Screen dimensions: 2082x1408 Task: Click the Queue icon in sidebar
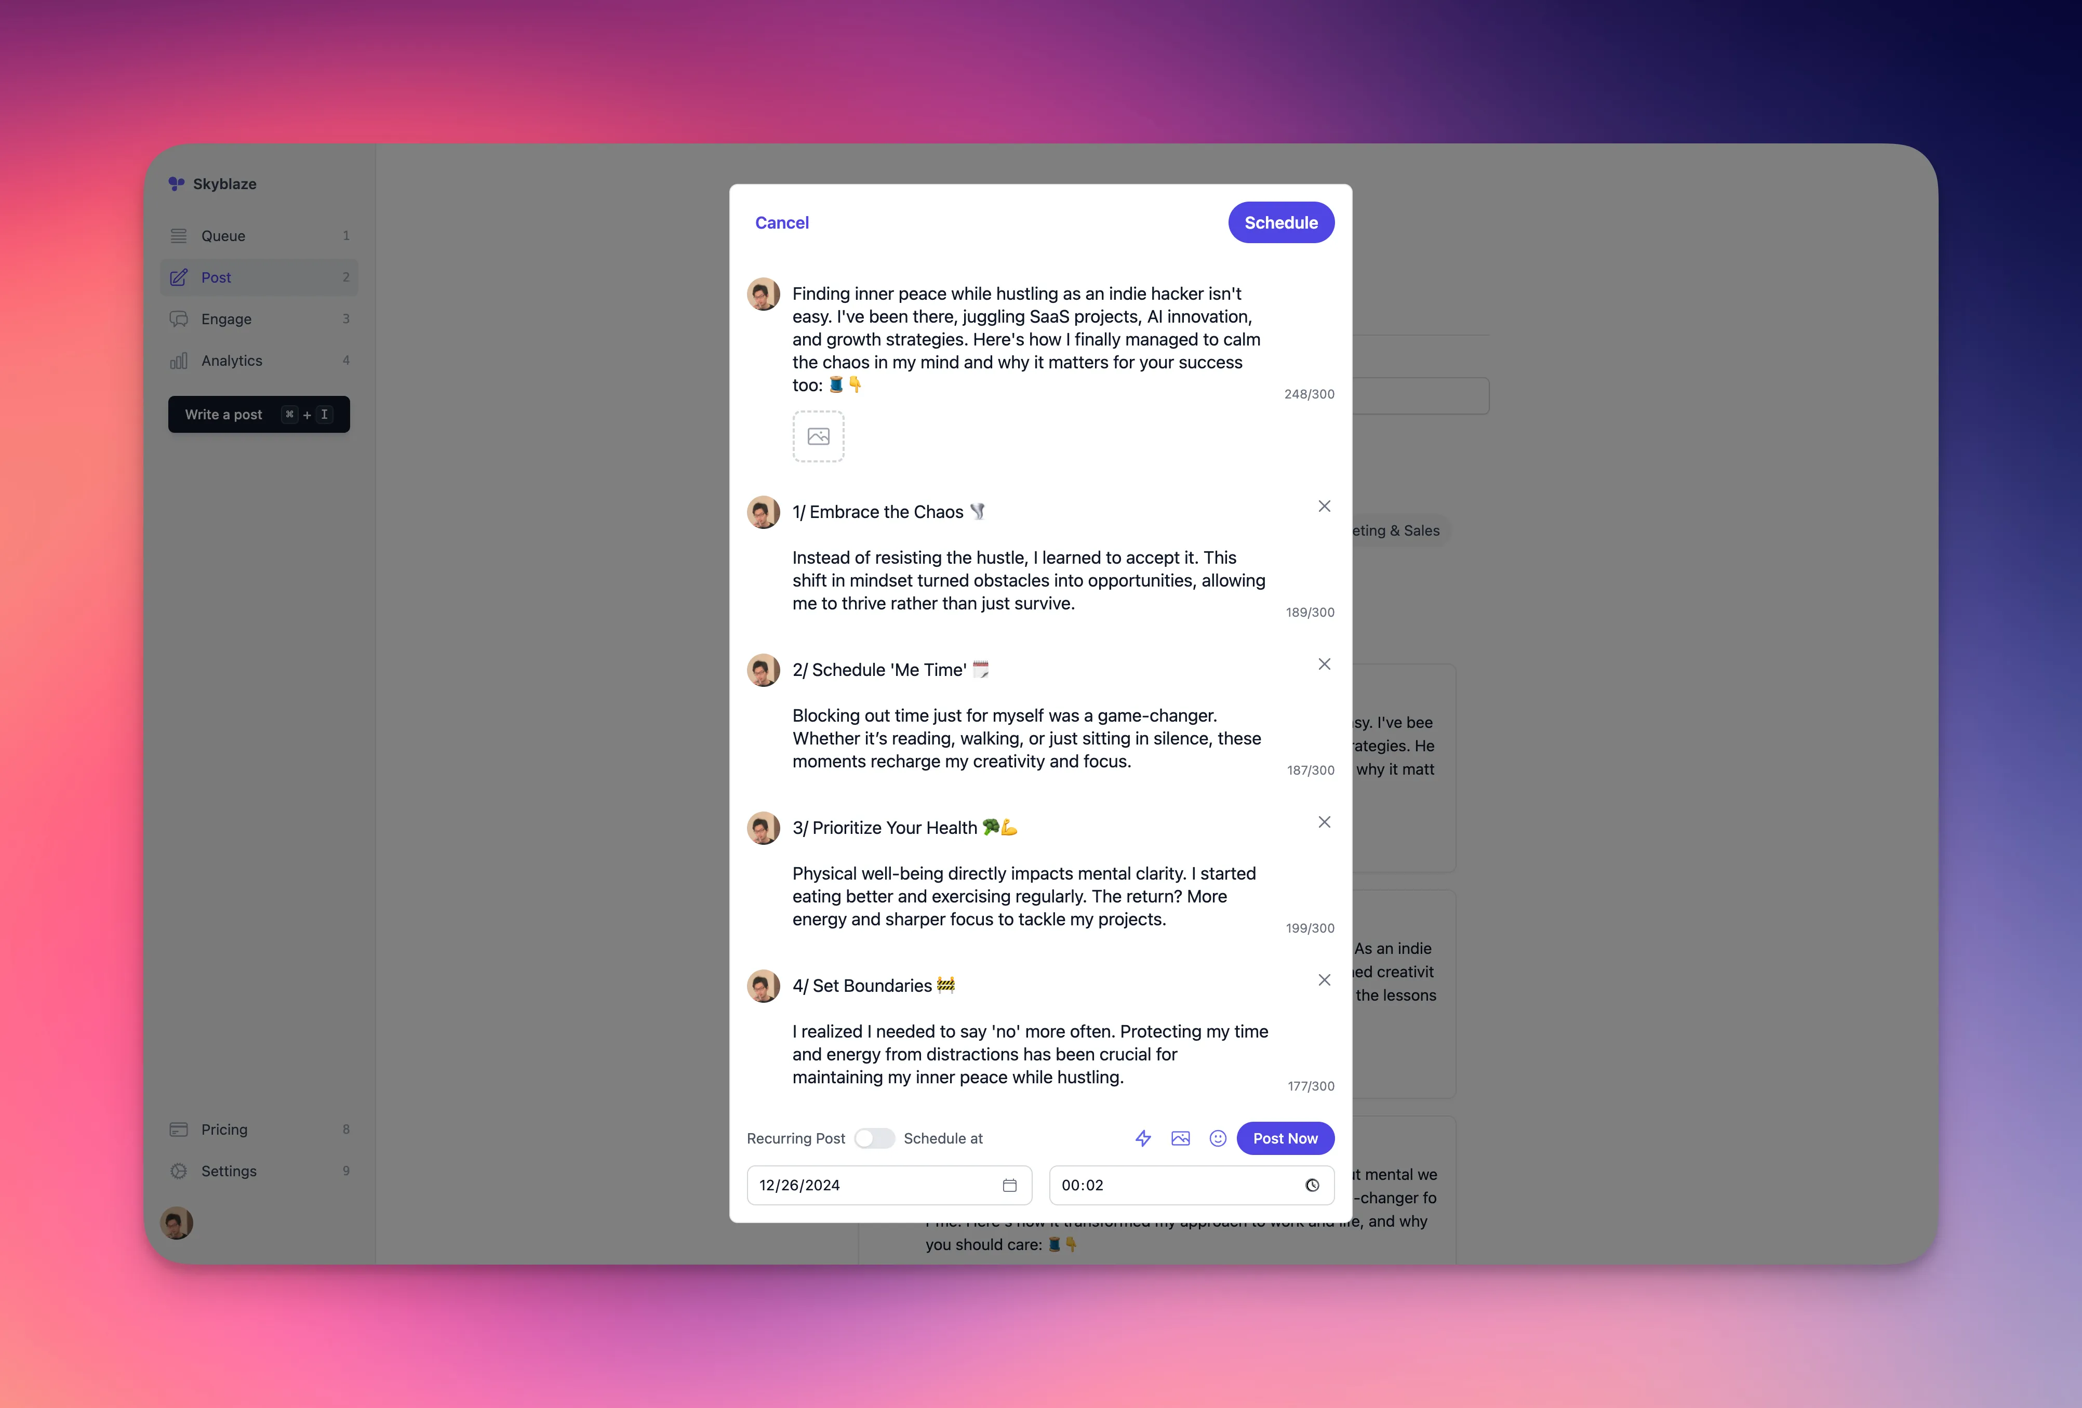pyautogui.click(x=179, y=236)
